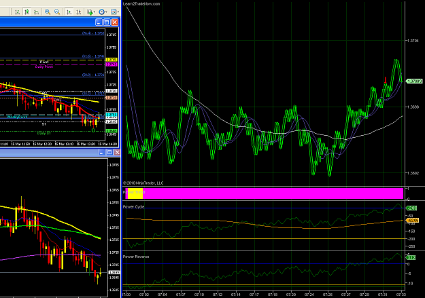Switch chart to bar chart mode
The width and height of the screenshot is (425, 298).
[18, 12]
